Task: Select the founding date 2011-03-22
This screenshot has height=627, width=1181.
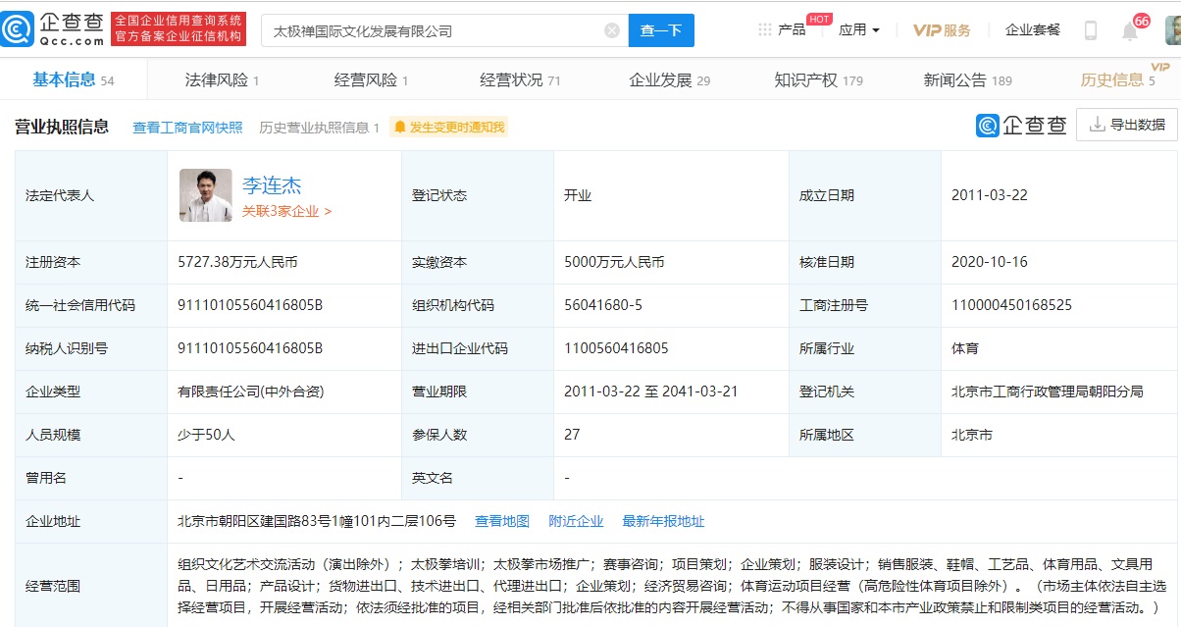Action: click(990, 195)
